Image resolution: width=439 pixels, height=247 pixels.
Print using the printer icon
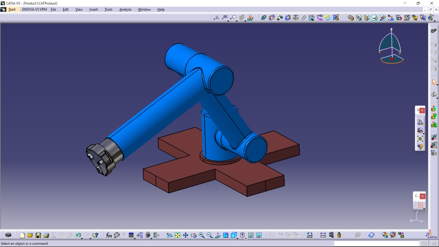click(x=47, y=235)
